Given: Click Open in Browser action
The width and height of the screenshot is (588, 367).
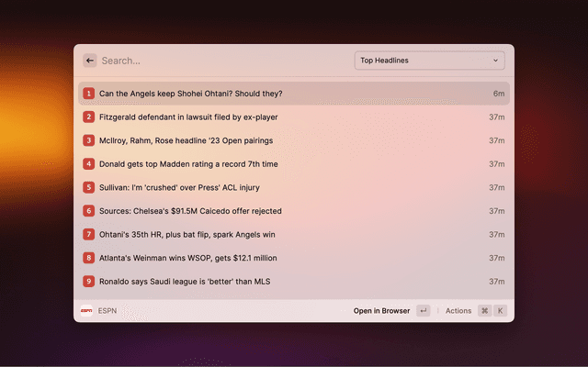Looking at the screenshot, I should (x=381, y=311).
